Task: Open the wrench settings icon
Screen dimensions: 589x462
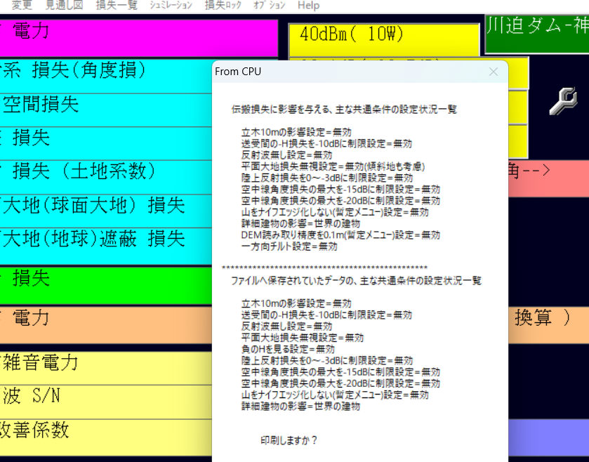Action: click(563, 101)
